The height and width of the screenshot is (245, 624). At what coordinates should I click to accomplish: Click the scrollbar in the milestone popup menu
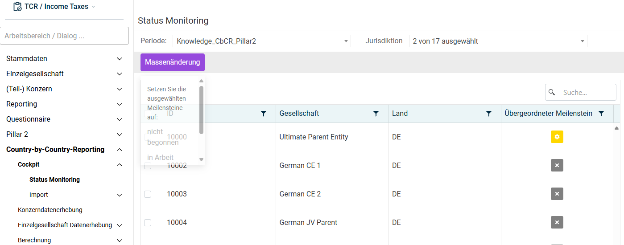[x=201, y=110]
